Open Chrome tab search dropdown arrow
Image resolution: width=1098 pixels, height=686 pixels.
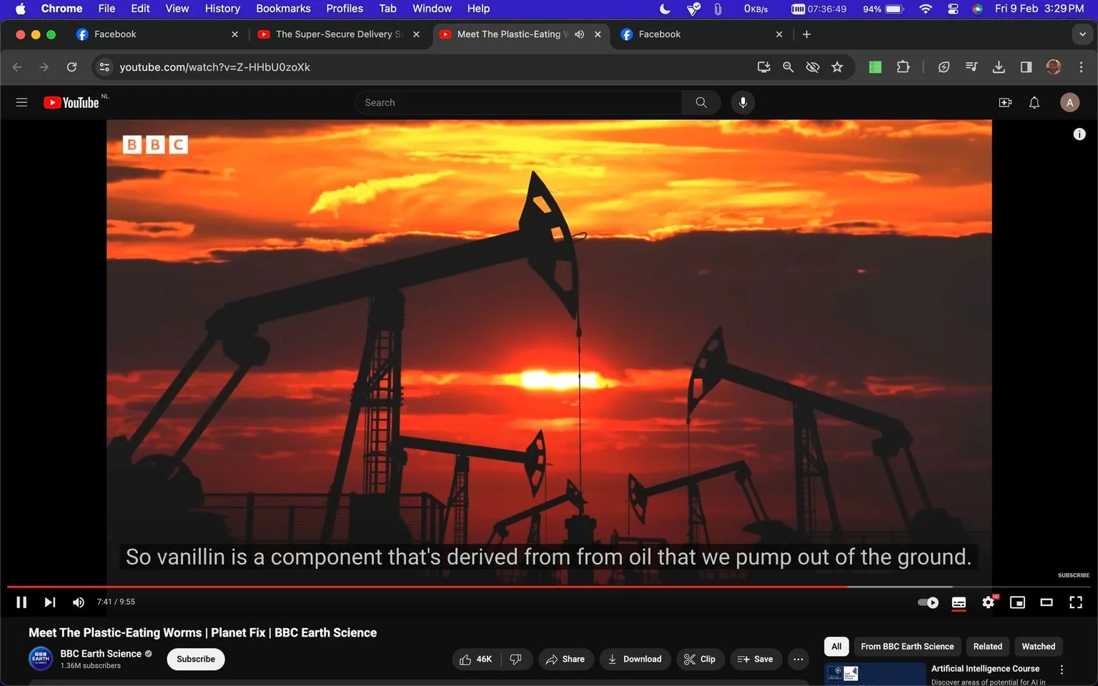click(1082, 34)
